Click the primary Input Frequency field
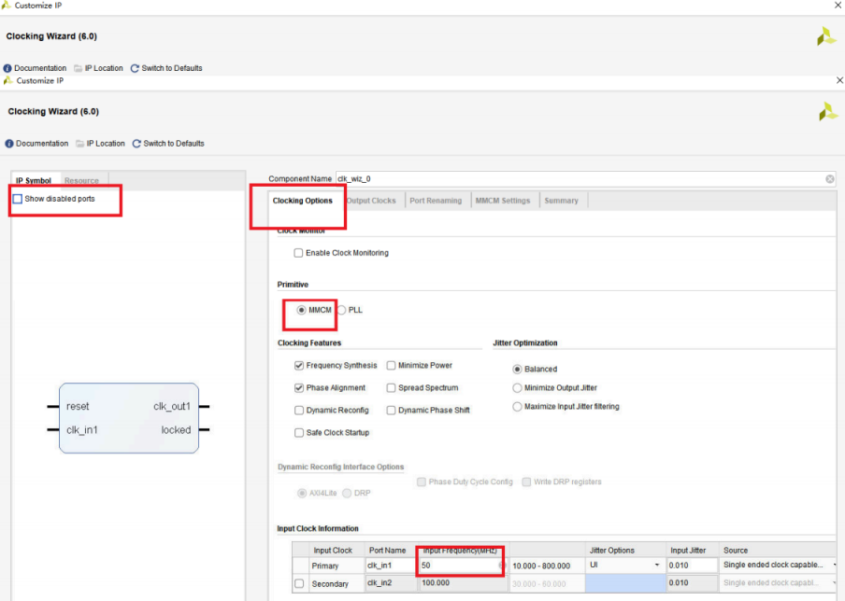Viewport: 845px width, 601px height. pyautogui.click(x=458, y=566)
